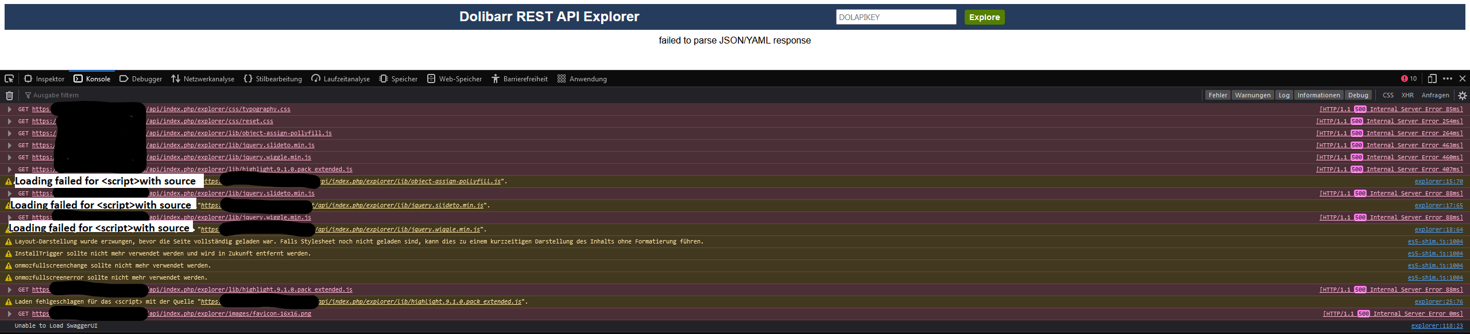Open source link explorer:25:76
This screenshot has width=1470, height=334.
(1438, 301)
